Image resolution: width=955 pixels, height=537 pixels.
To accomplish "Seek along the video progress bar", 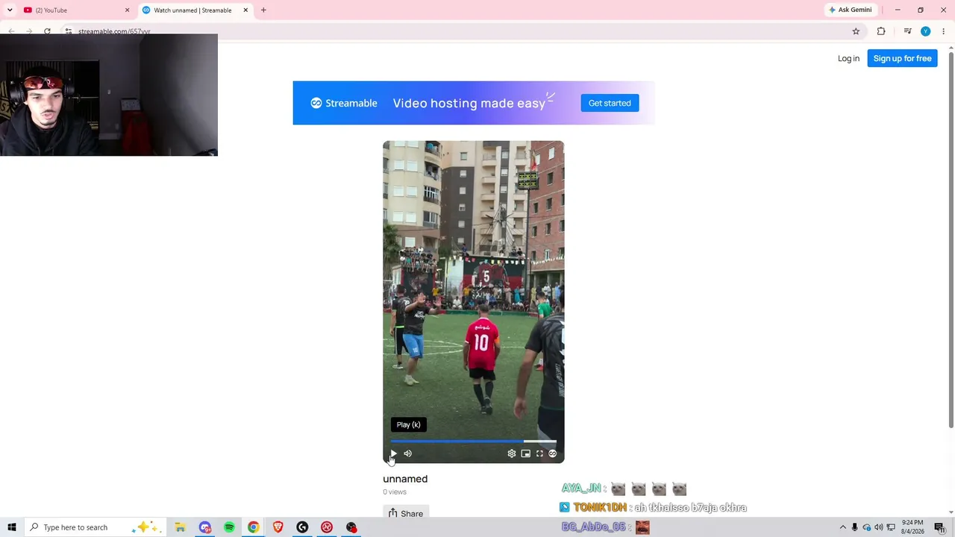I will [474, 442].
